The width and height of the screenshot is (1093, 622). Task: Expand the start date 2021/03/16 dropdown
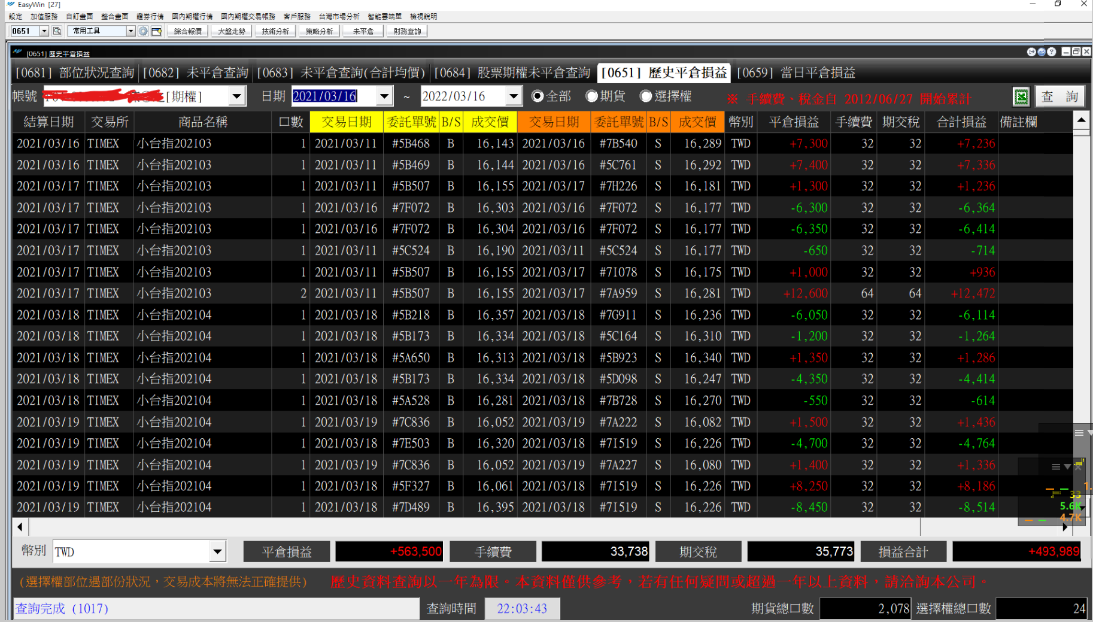[x=384, y=96]
